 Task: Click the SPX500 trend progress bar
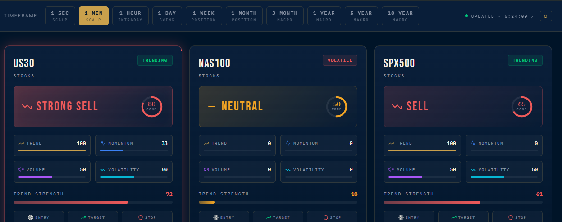(422, 150)
